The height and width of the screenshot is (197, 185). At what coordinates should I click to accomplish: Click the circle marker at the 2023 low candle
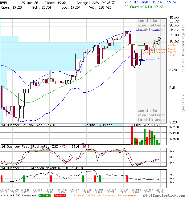(134, 66)
